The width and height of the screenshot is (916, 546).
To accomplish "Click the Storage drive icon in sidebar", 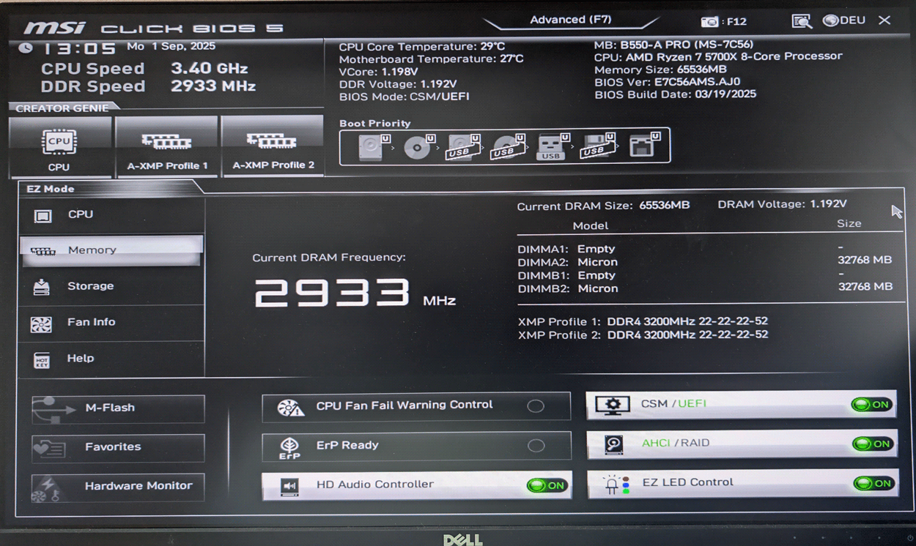I will tap(42, 287).
